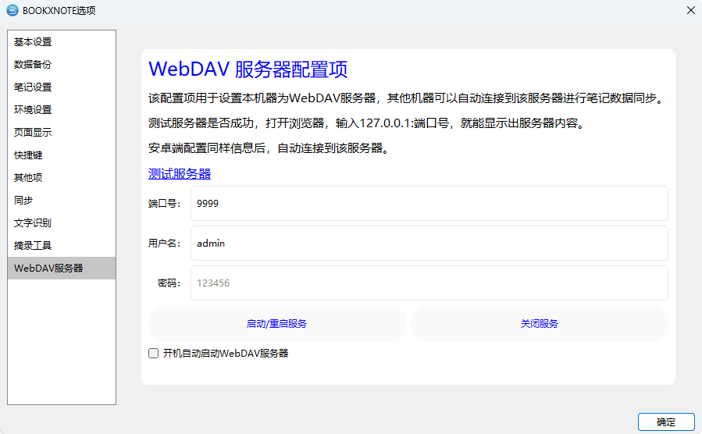This screenshot has height=434, width=702.
Task: Click the text line starting 测试服务器是否成功
Action: [368, 123]
